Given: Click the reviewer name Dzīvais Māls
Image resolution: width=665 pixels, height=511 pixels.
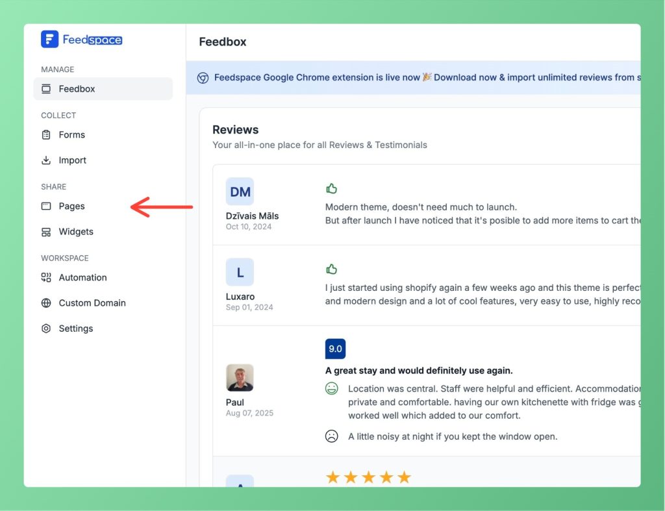Looking at the screenshot, I should (x=253, y=216).
